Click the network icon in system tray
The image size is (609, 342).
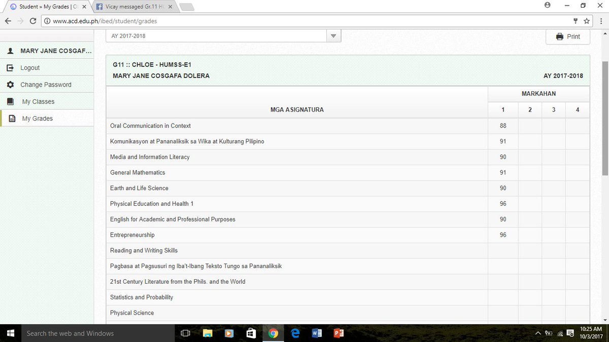tap(560, 333)
